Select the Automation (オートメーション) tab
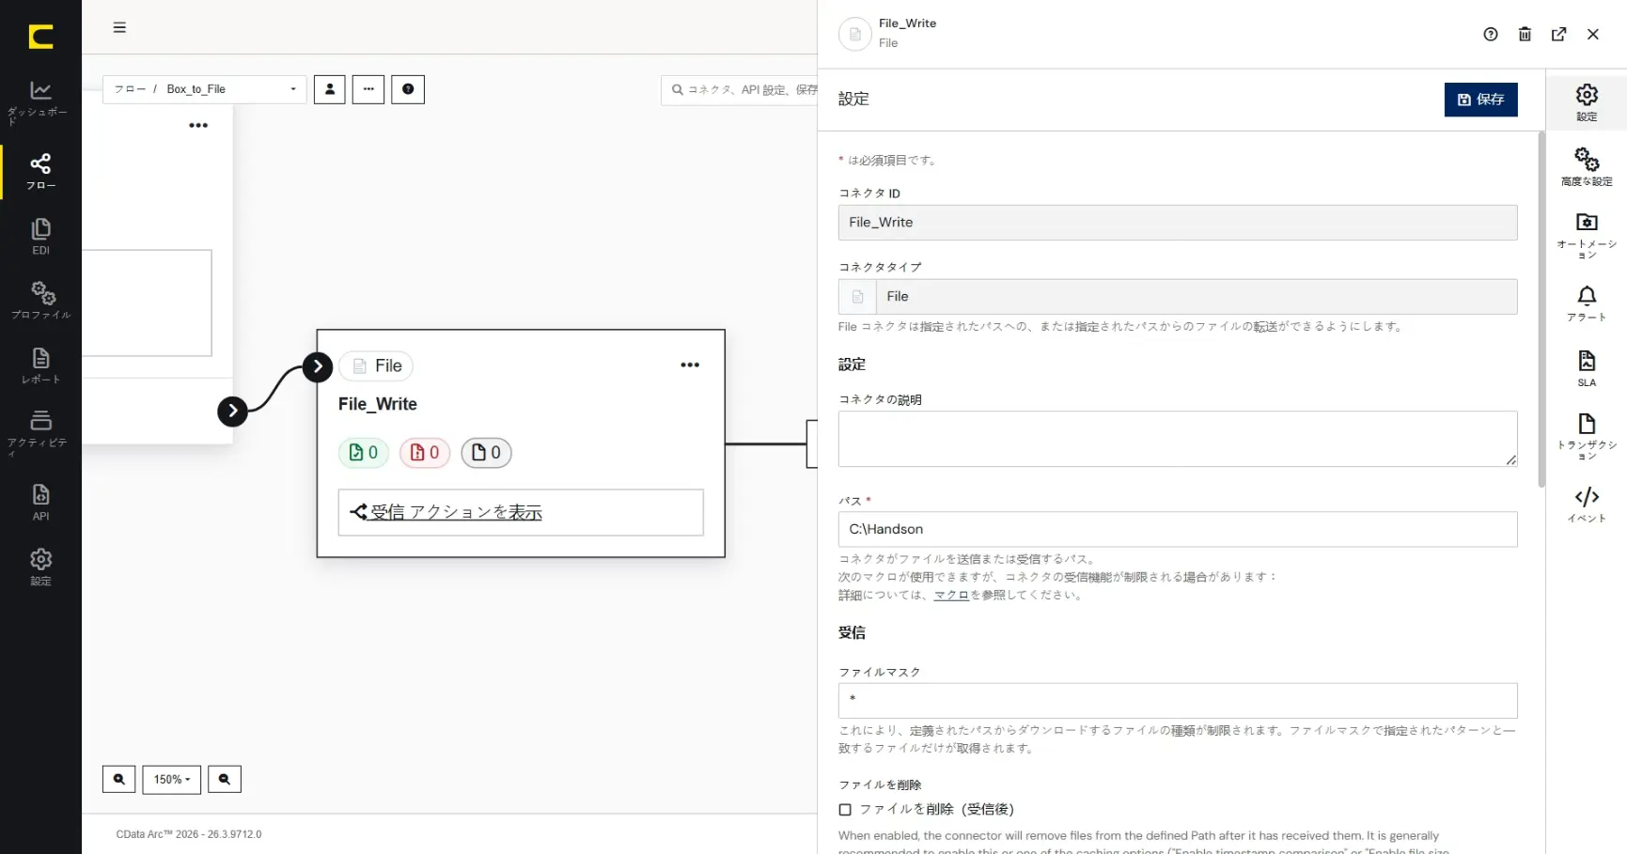The height and width of the screenshot is (854, 1627). coord(1587,235)
